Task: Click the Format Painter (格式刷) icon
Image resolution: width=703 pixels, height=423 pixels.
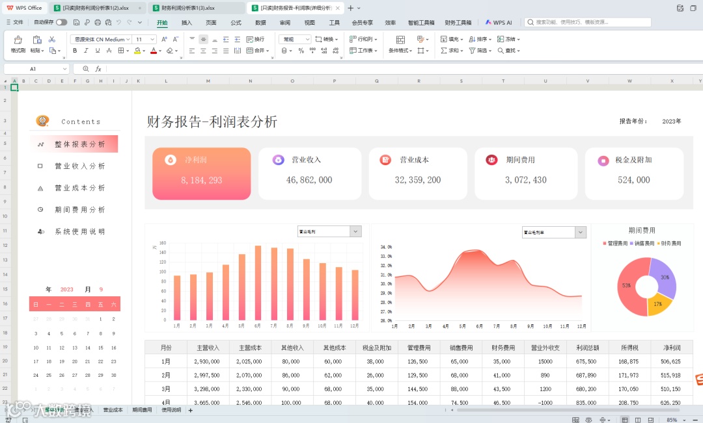Action: click(x=18, y=40)
